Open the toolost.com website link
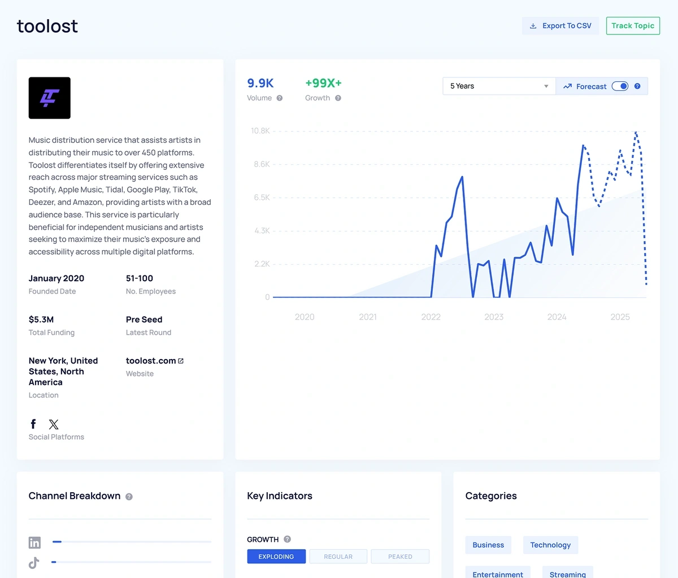The image size is (678, 578). pos(151,361)
